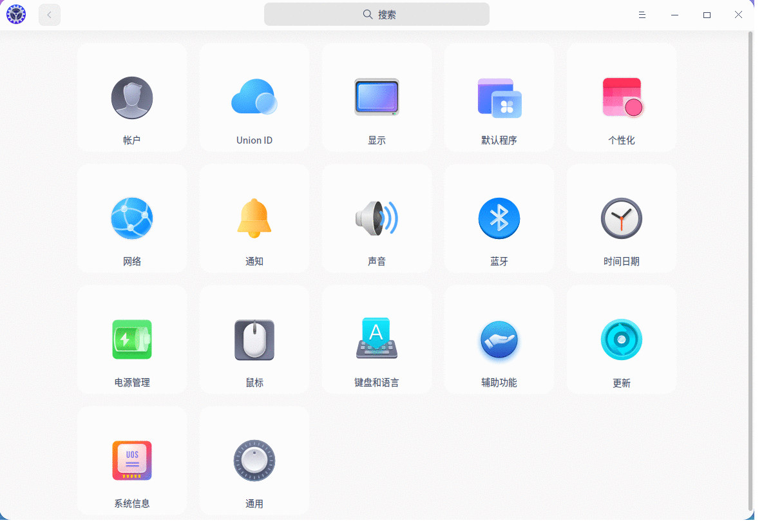
Task: Click the Control Center logo in title bar
Action: [x=16, y=14]
